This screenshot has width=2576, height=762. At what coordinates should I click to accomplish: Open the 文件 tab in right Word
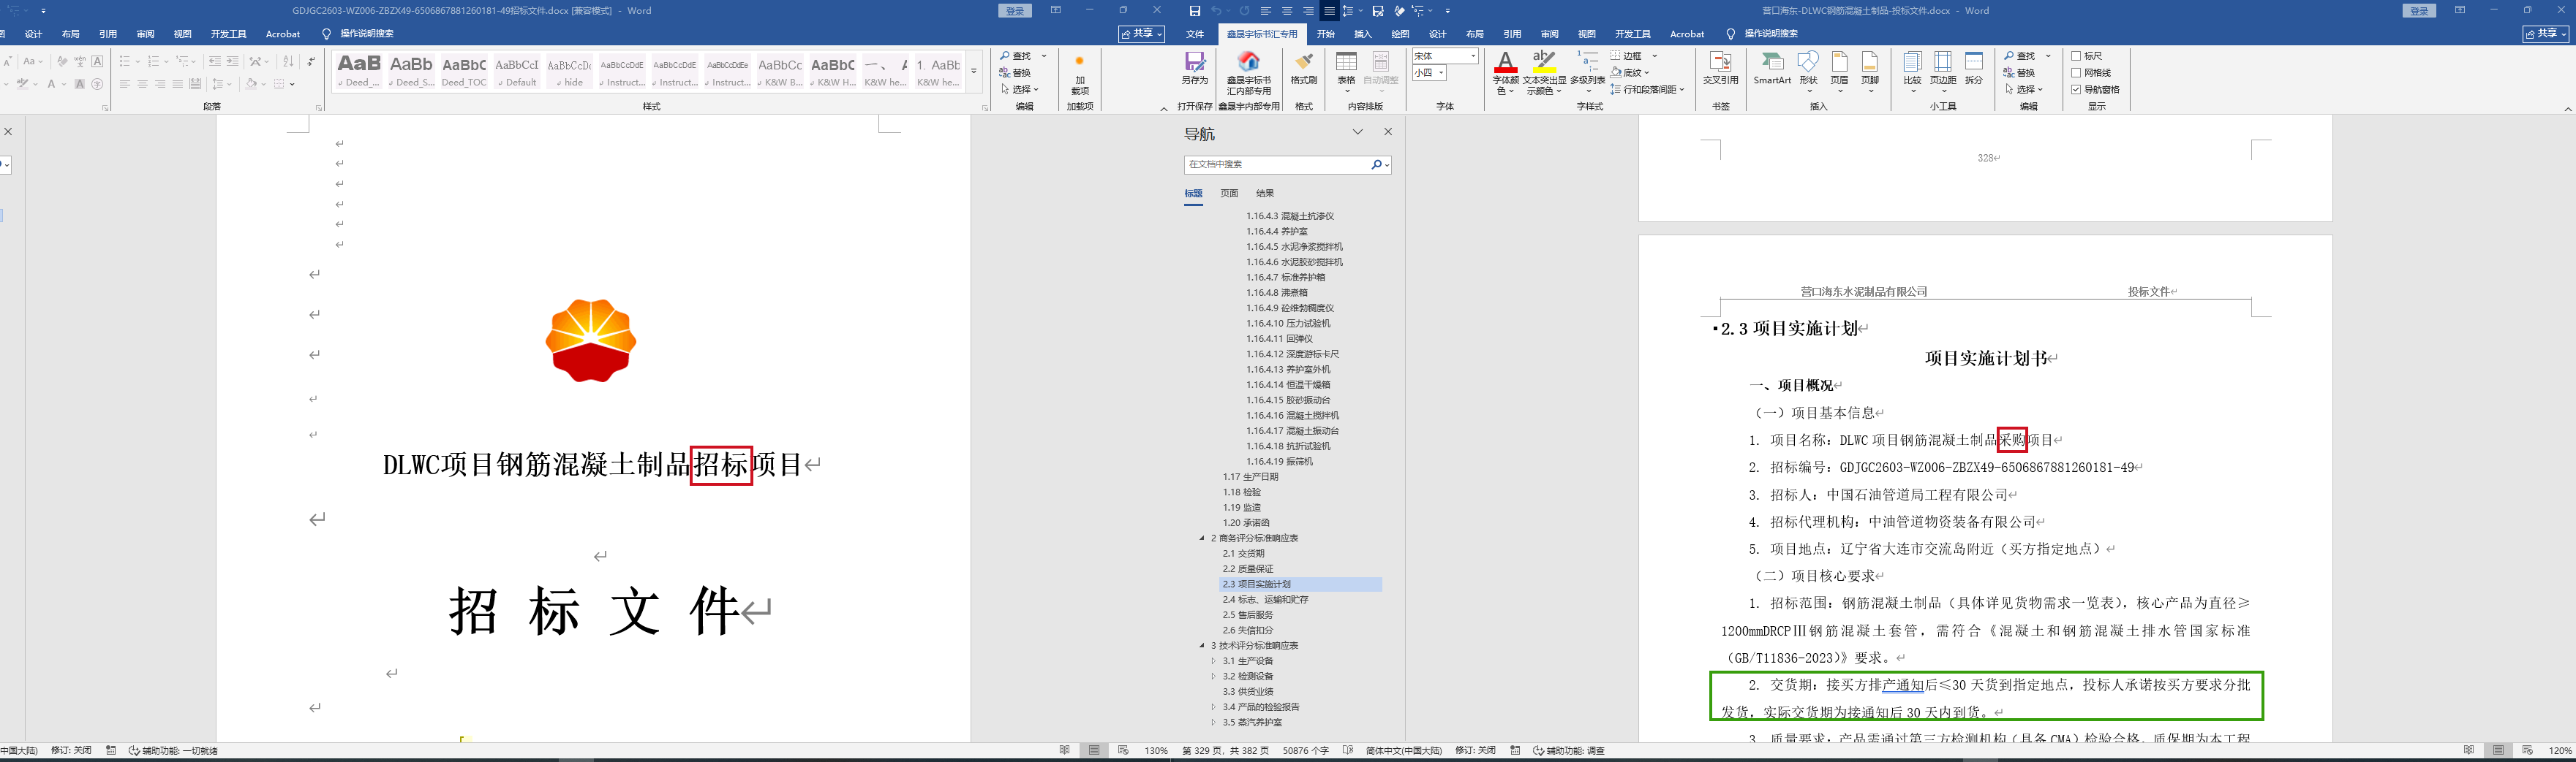[x=1194, y=34]
